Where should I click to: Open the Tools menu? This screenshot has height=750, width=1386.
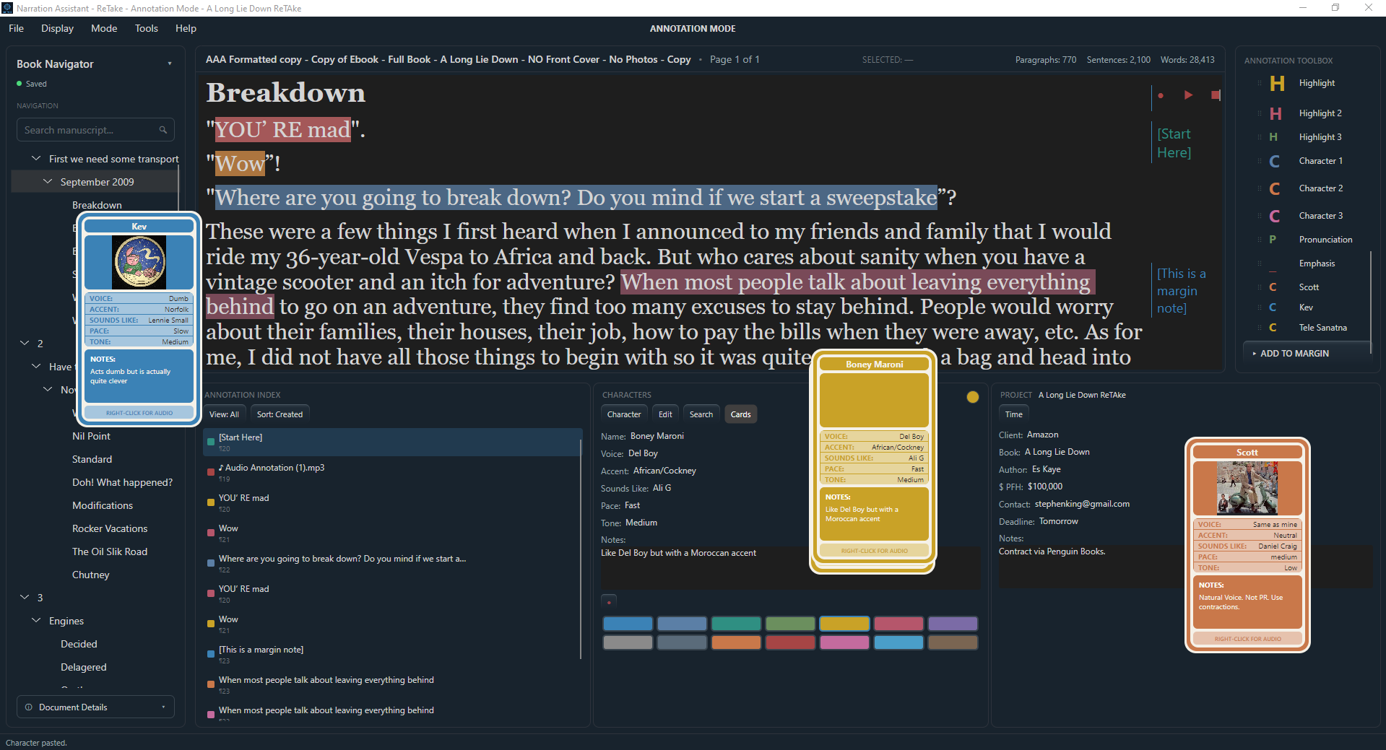coord(146,28)
